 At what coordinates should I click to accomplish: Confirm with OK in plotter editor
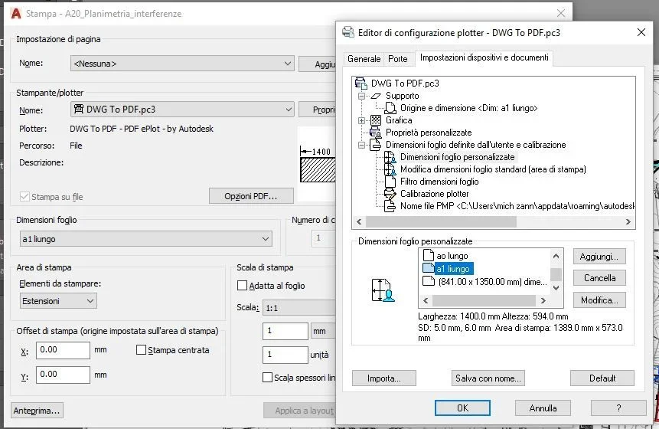462,408
